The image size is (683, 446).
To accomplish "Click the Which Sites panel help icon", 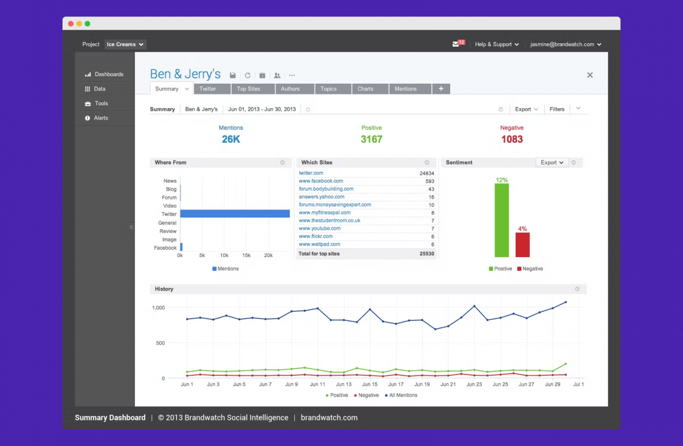I will pos(427,163).
